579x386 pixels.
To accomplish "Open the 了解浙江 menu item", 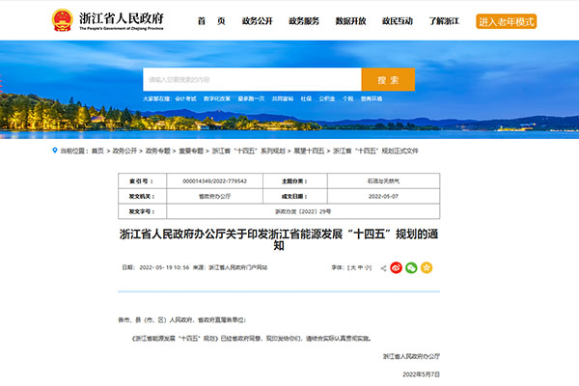I will (x=444, y=20).
